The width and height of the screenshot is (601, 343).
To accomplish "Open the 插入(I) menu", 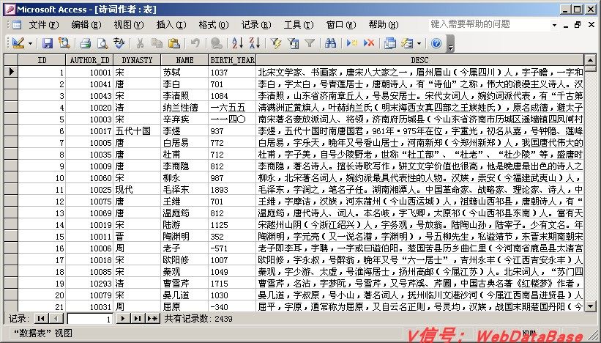I will pyautogui.click(x=171, y=25).
